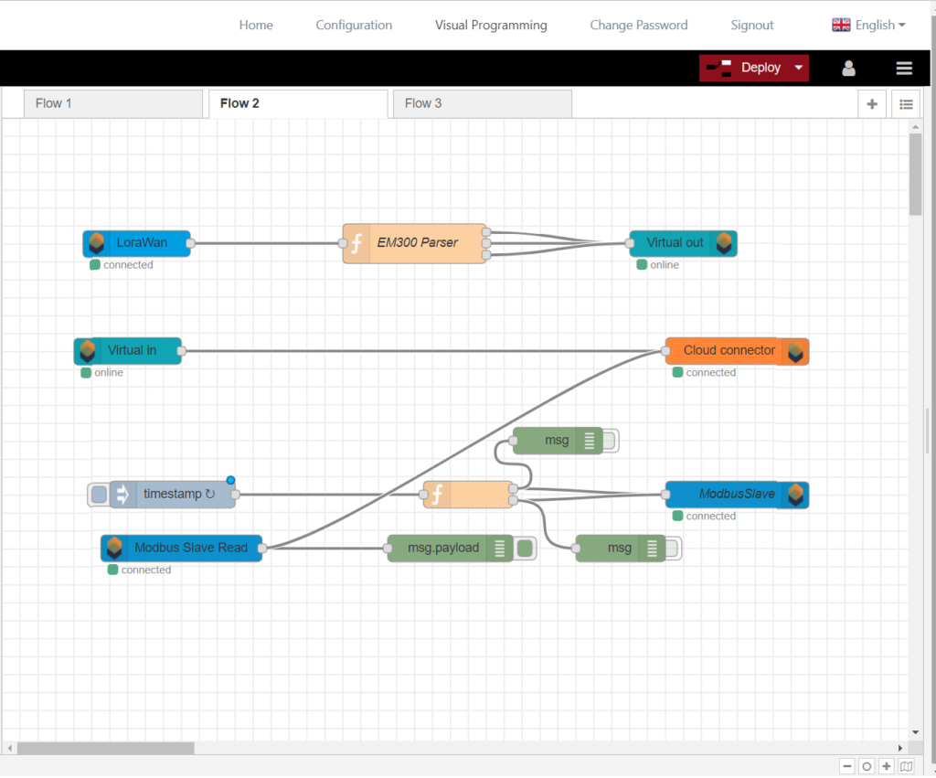The image size is (936, 778).
Task: Zoom out the canvas
Action: pyautogui.click(x=847, y=766)
